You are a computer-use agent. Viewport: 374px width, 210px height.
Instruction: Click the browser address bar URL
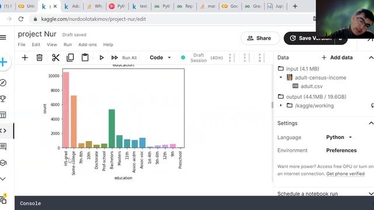coord(93,19)
